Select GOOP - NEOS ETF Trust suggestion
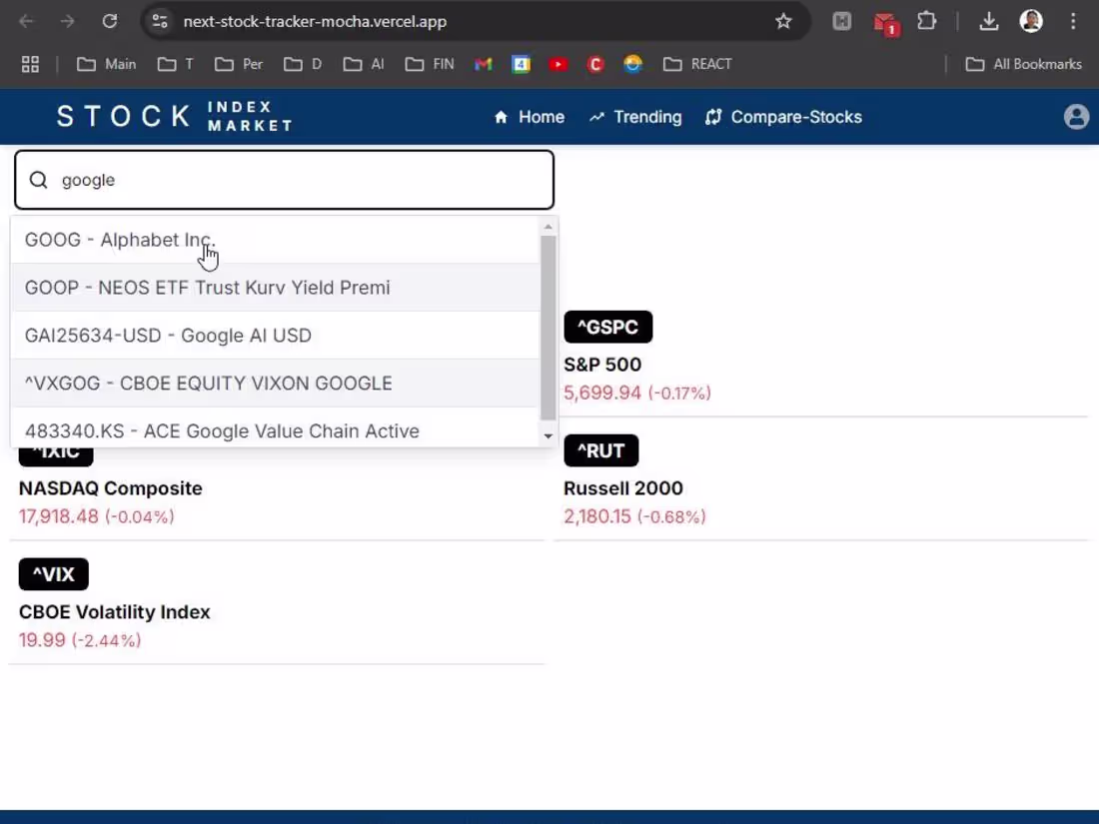 pos(276,288)
